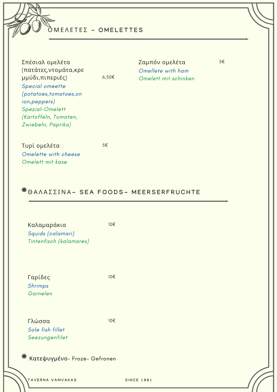Viewport: 277px width, 392px height.
Task: Select the Ζαμπόν ομελέτα menu item
Action: click(162, 62)
